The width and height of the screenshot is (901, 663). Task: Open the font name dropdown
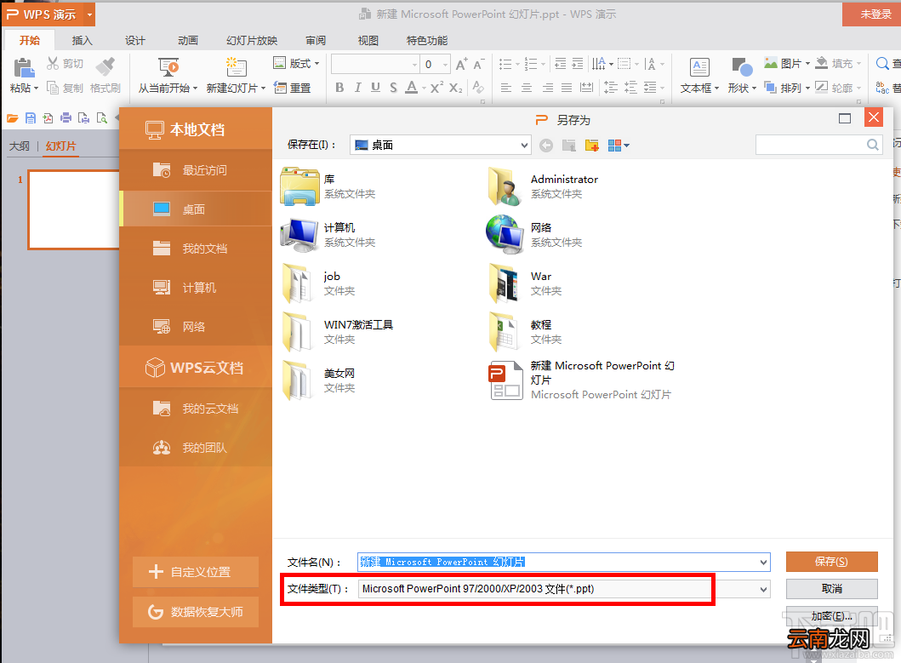[x=414, y=65]
